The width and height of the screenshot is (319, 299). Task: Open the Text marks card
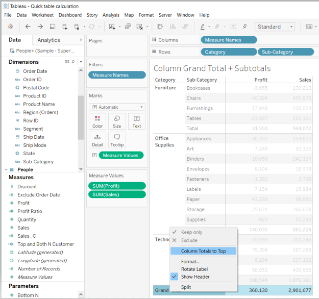(136, 121)
